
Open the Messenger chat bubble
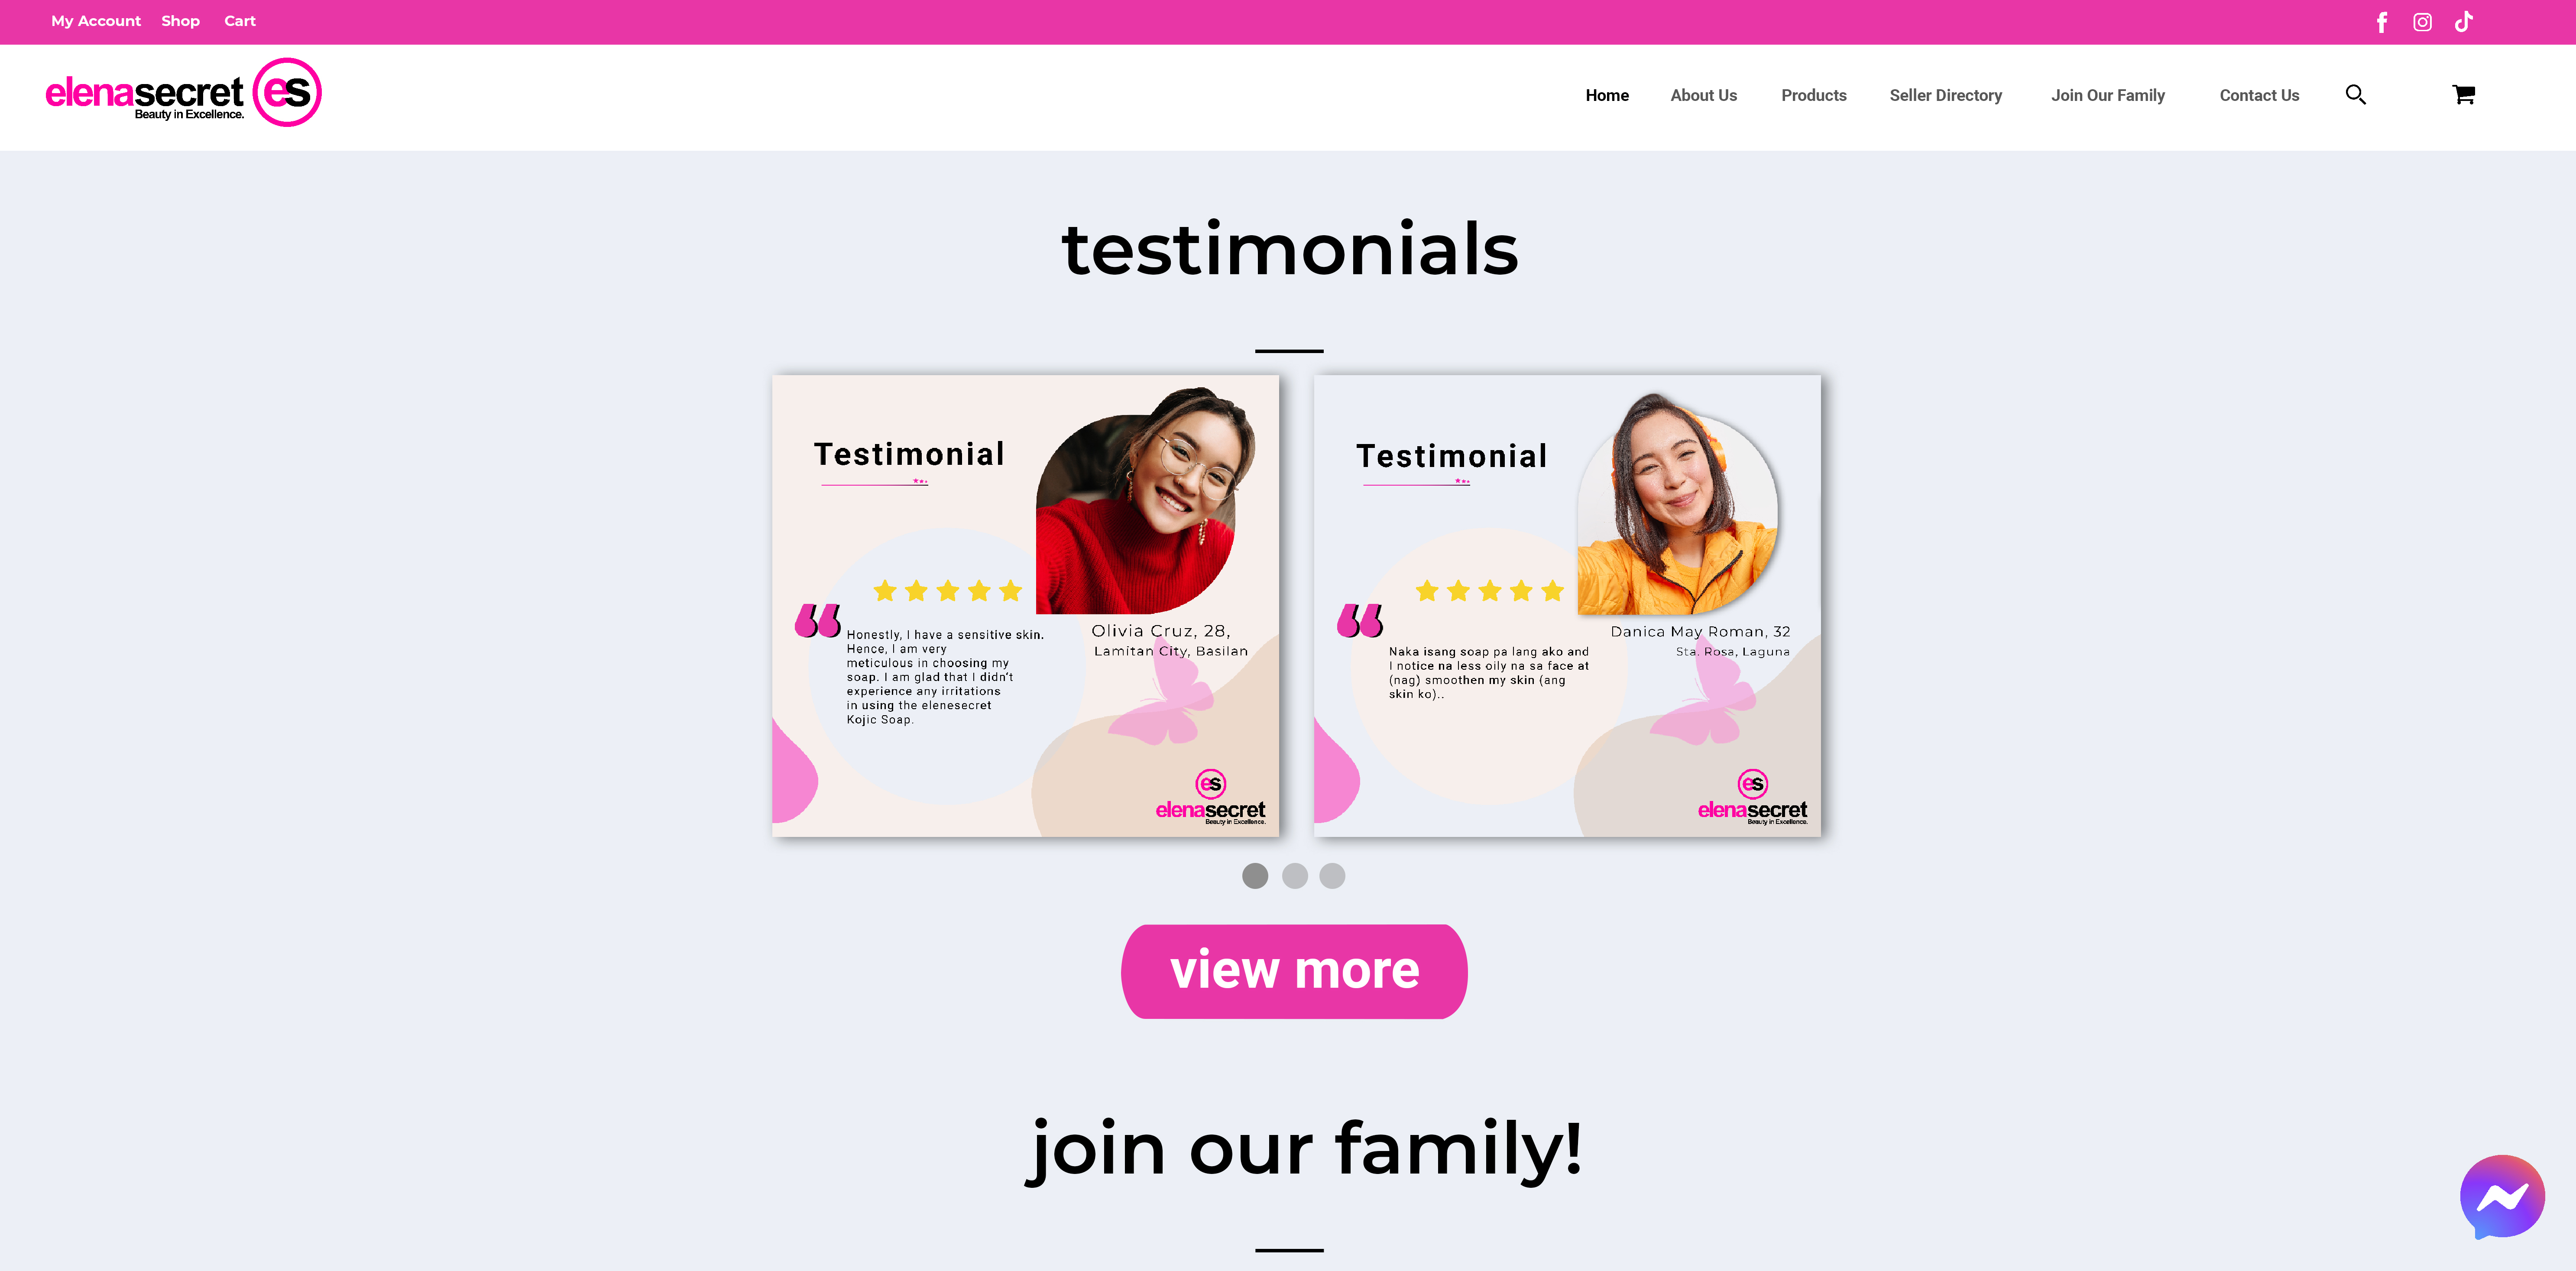click(2502, 1196)
